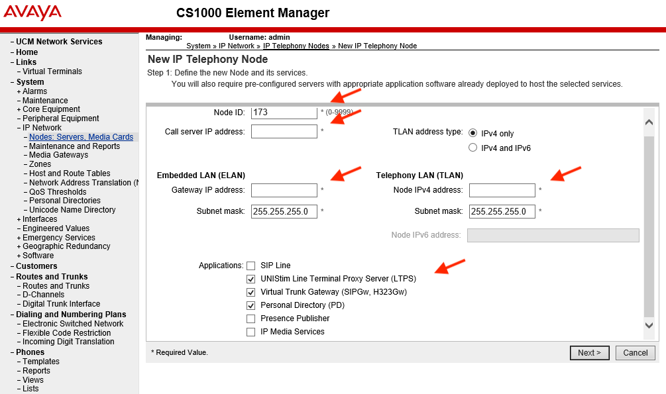The height and width of the screenshot is (394, 666).
Task: Expand the Emergency Services tree node
Action: 19,238
